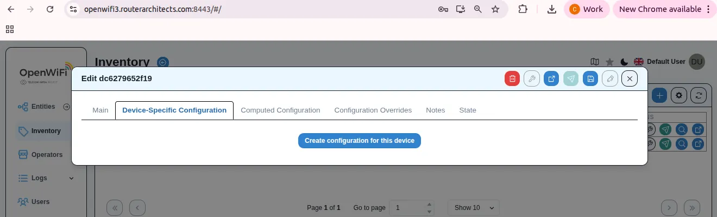Screen dimensions: 717x217
Task: Click the green paper plane icon in second row
Action: (665, 144)
